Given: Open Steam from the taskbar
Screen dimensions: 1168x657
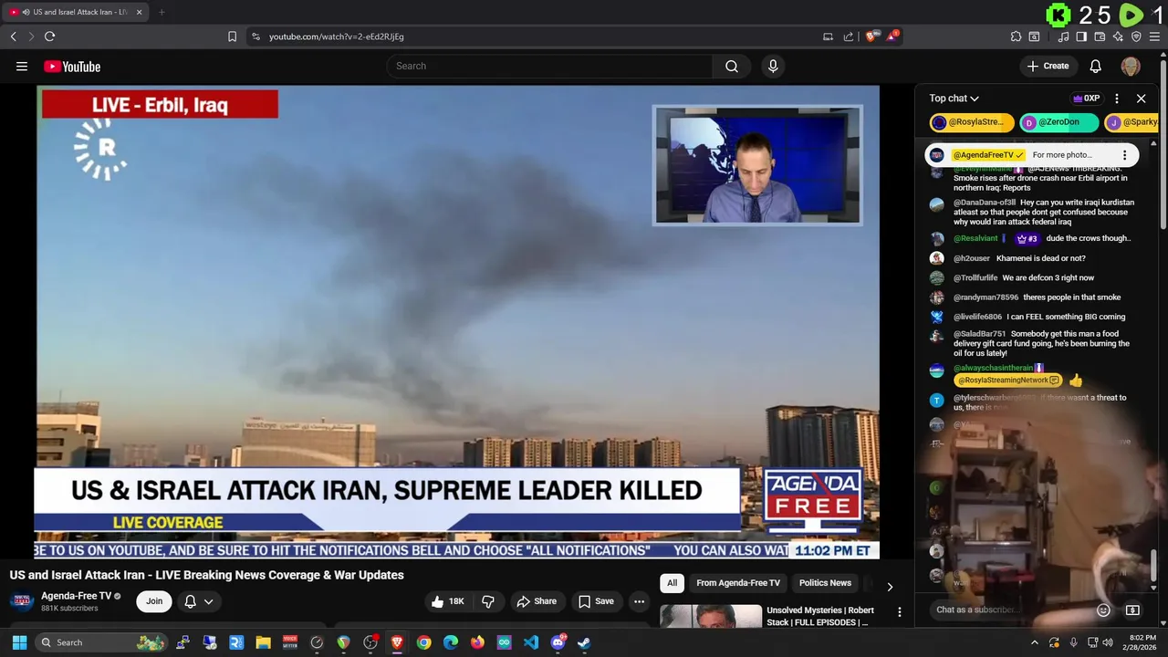Looking at the screenshot, I should click(584, 642).
